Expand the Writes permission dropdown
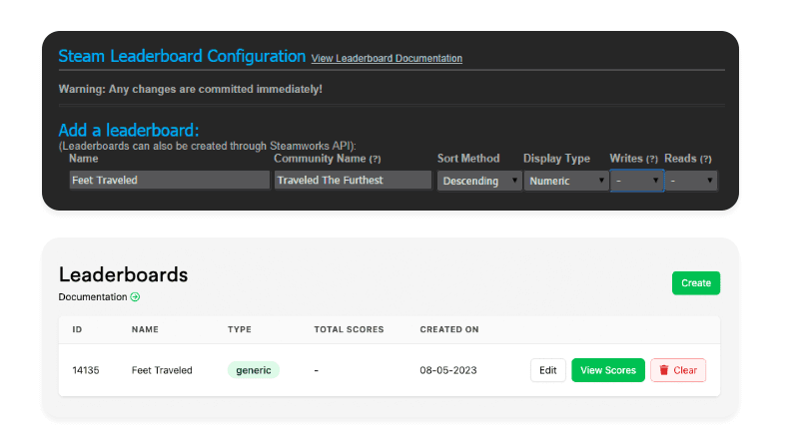This screenshot has height=446, width=795. (637, 181)
